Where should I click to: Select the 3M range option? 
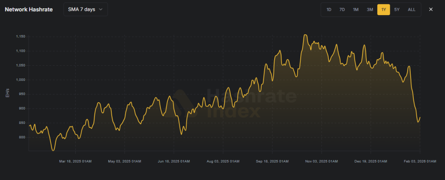click(x=370, y=10)
